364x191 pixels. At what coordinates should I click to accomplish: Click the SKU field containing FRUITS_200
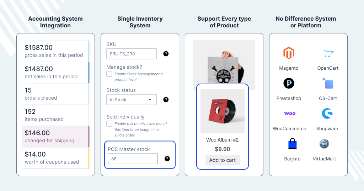(132, 54)
